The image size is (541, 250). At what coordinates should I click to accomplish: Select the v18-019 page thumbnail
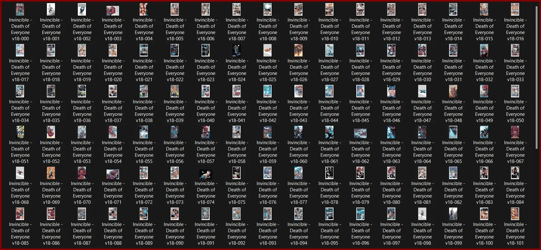click(x=82, y=50)
